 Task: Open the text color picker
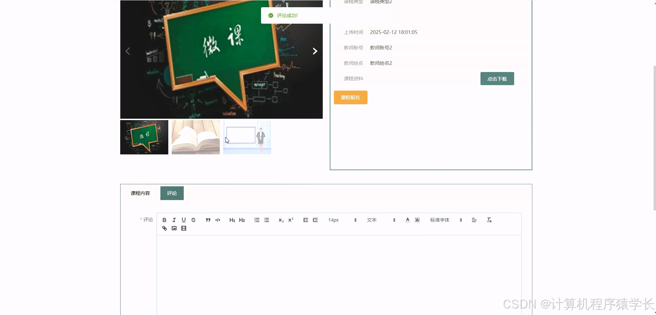[x=407, y=220]
